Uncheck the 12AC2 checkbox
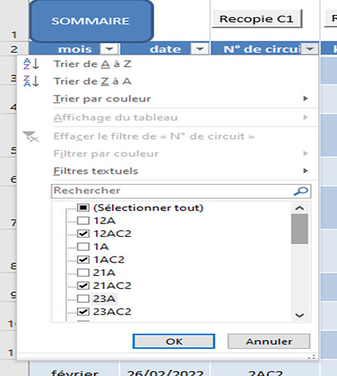This screenshot has width=337, height=376. click(83, 234)
